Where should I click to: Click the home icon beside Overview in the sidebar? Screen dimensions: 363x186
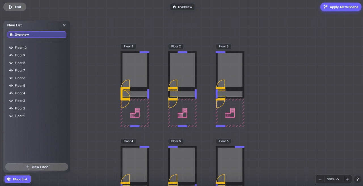point(11,34)
